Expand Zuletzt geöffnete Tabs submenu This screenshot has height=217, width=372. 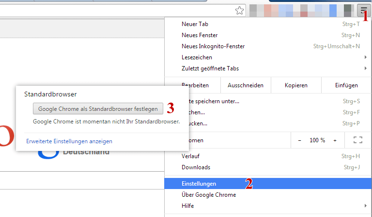366,68
